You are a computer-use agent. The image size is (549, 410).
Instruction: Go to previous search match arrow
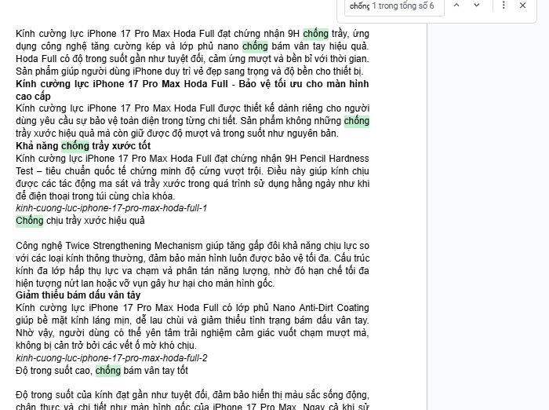pyautogui.click(x=456, y=5)
